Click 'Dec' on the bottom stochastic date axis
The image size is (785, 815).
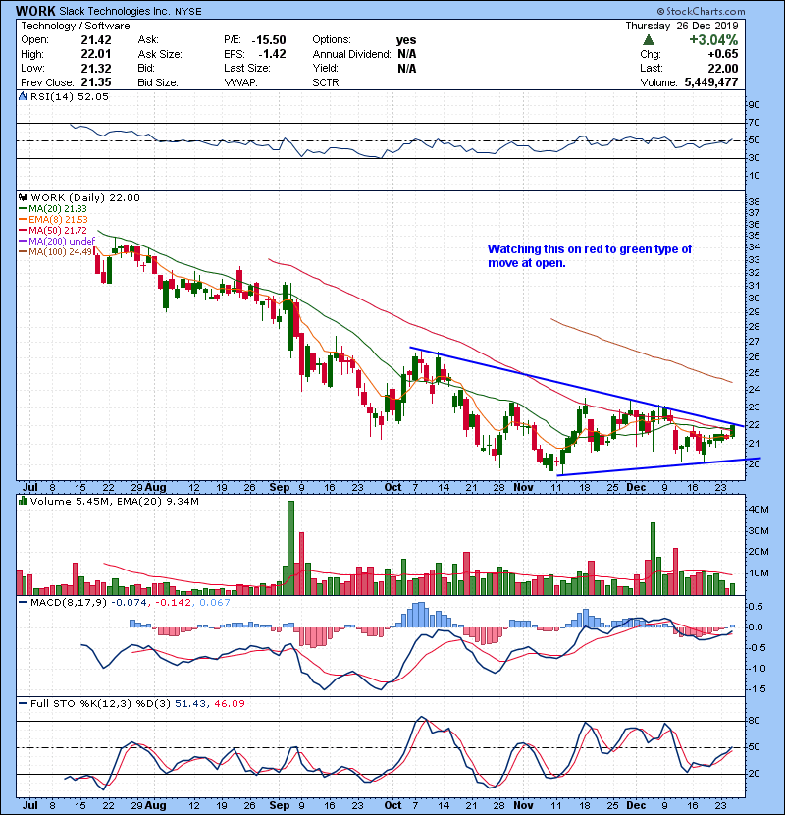coord(636,805)
